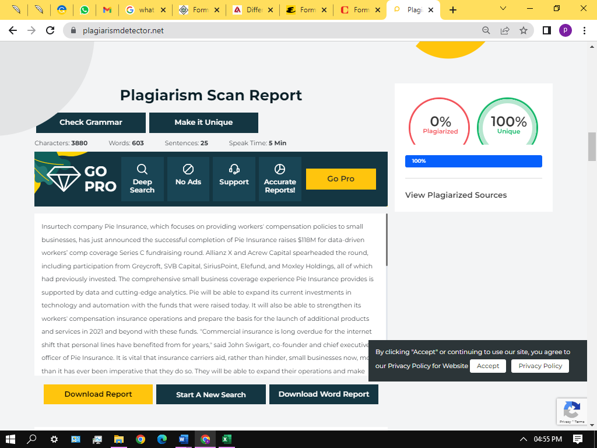Click the 0% Plagiarized gauge

(x=440, y=121)
